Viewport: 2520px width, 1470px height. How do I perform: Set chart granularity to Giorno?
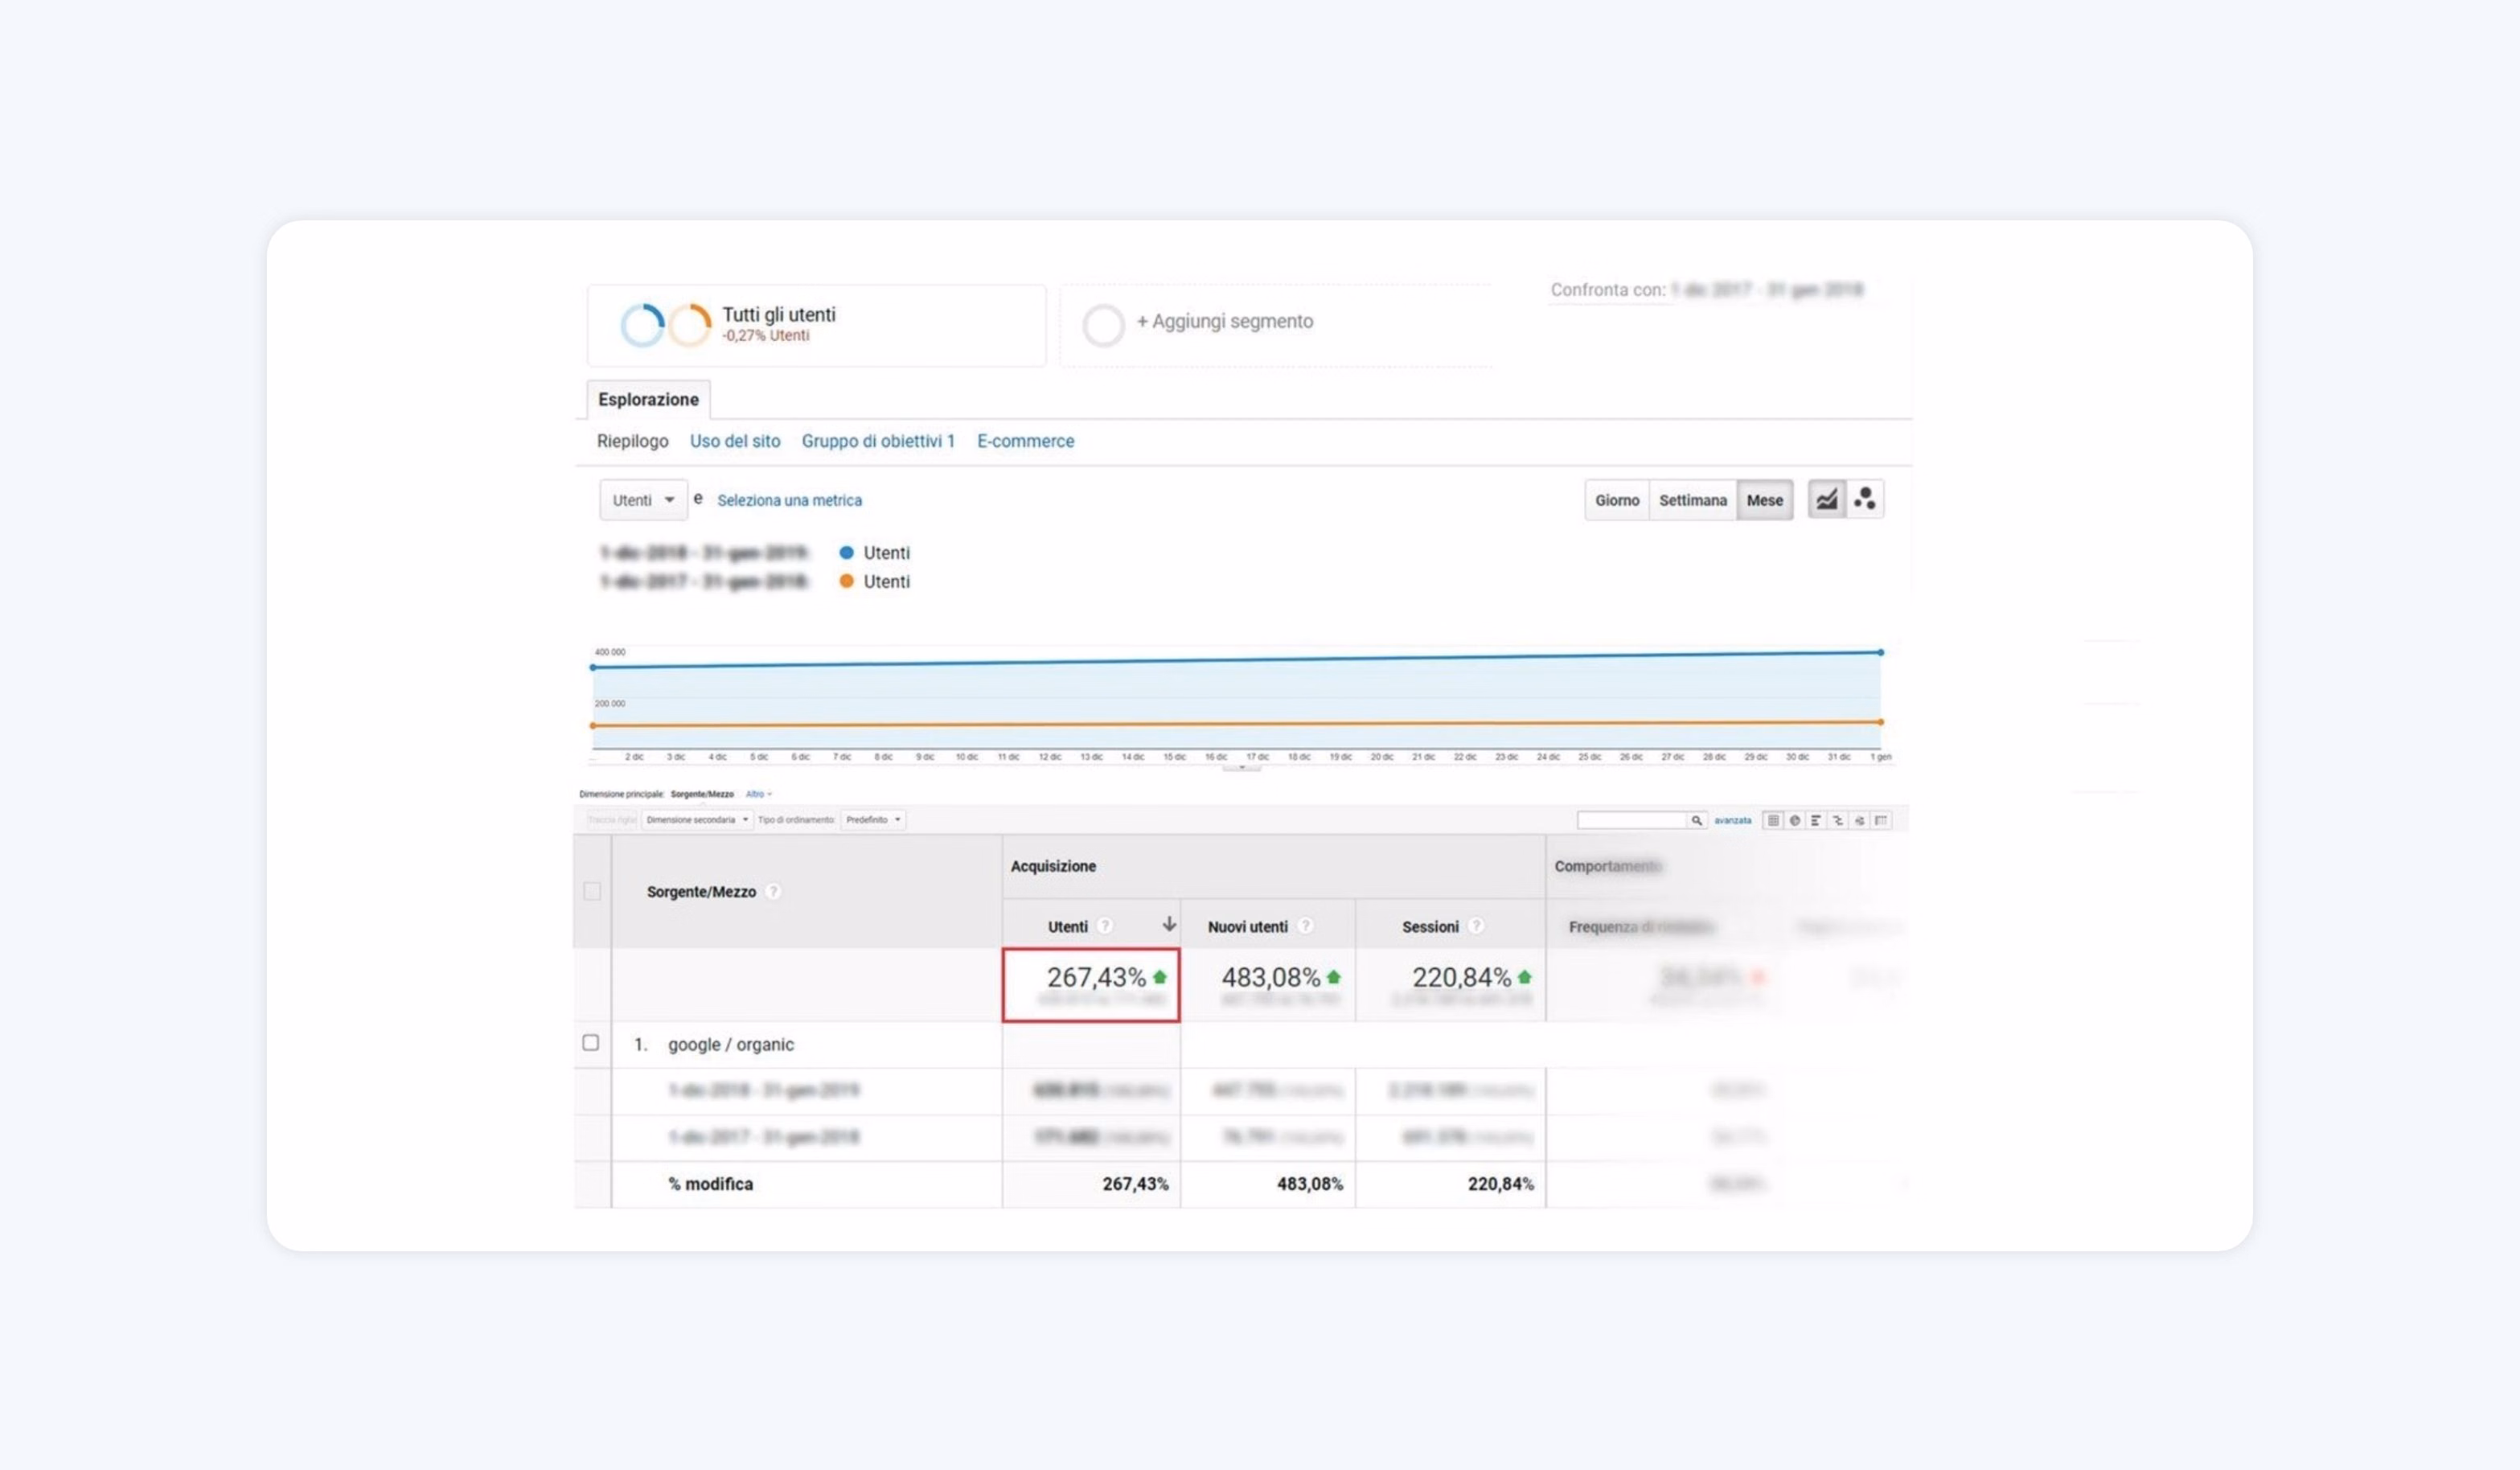click(1617, 500)
